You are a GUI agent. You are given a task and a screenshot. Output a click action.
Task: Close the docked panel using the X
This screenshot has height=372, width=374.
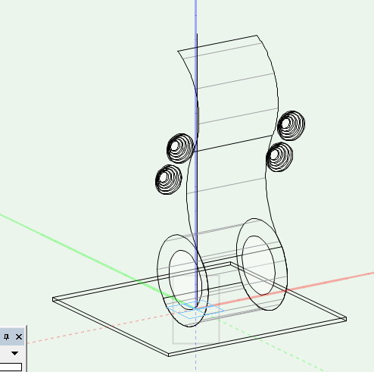tap(19, 337)
